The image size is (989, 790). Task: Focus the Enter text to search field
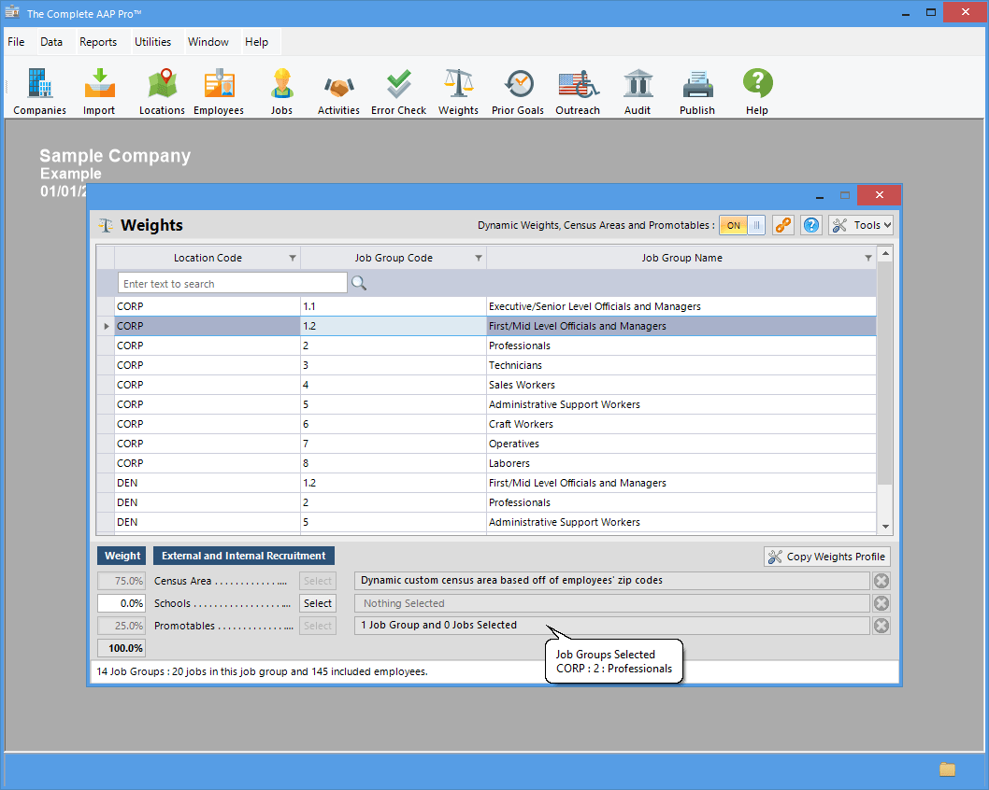232,284
